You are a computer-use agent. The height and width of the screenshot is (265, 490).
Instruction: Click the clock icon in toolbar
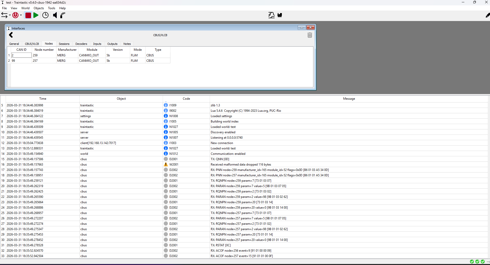click(45, 15)
